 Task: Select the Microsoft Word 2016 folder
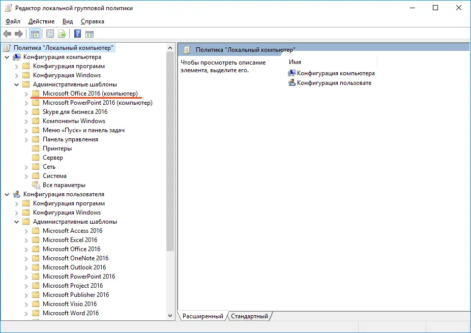[x=71, y=313]
